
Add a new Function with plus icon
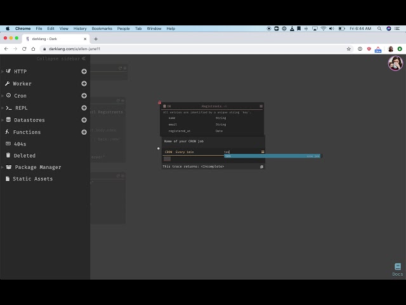pyautogui.click(x=84, y=132)
